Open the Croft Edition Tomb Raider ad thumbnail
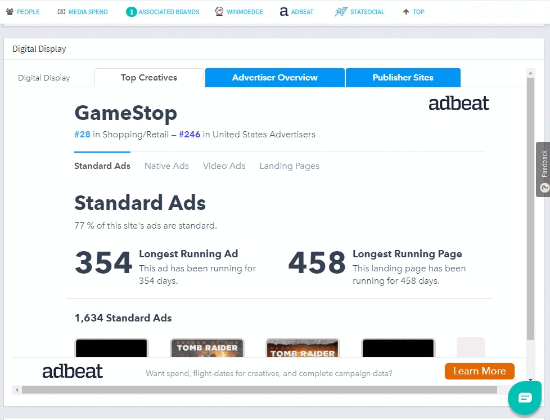The height and width of the screenshot is (420, 550). [x=303, y=348]
